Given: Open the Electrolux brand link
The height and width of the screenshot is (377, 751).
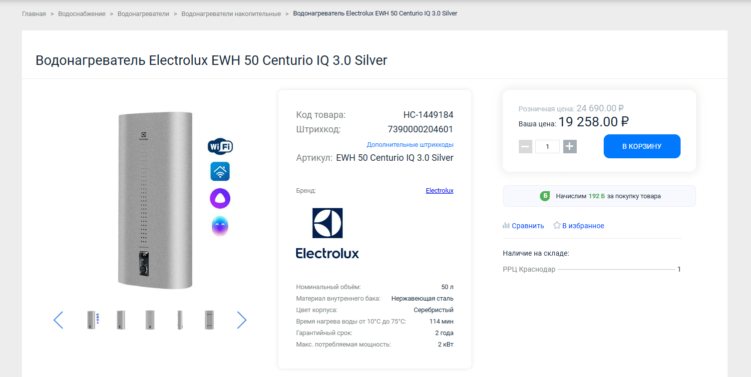Looking at the screenshot, I should point(439,191).
